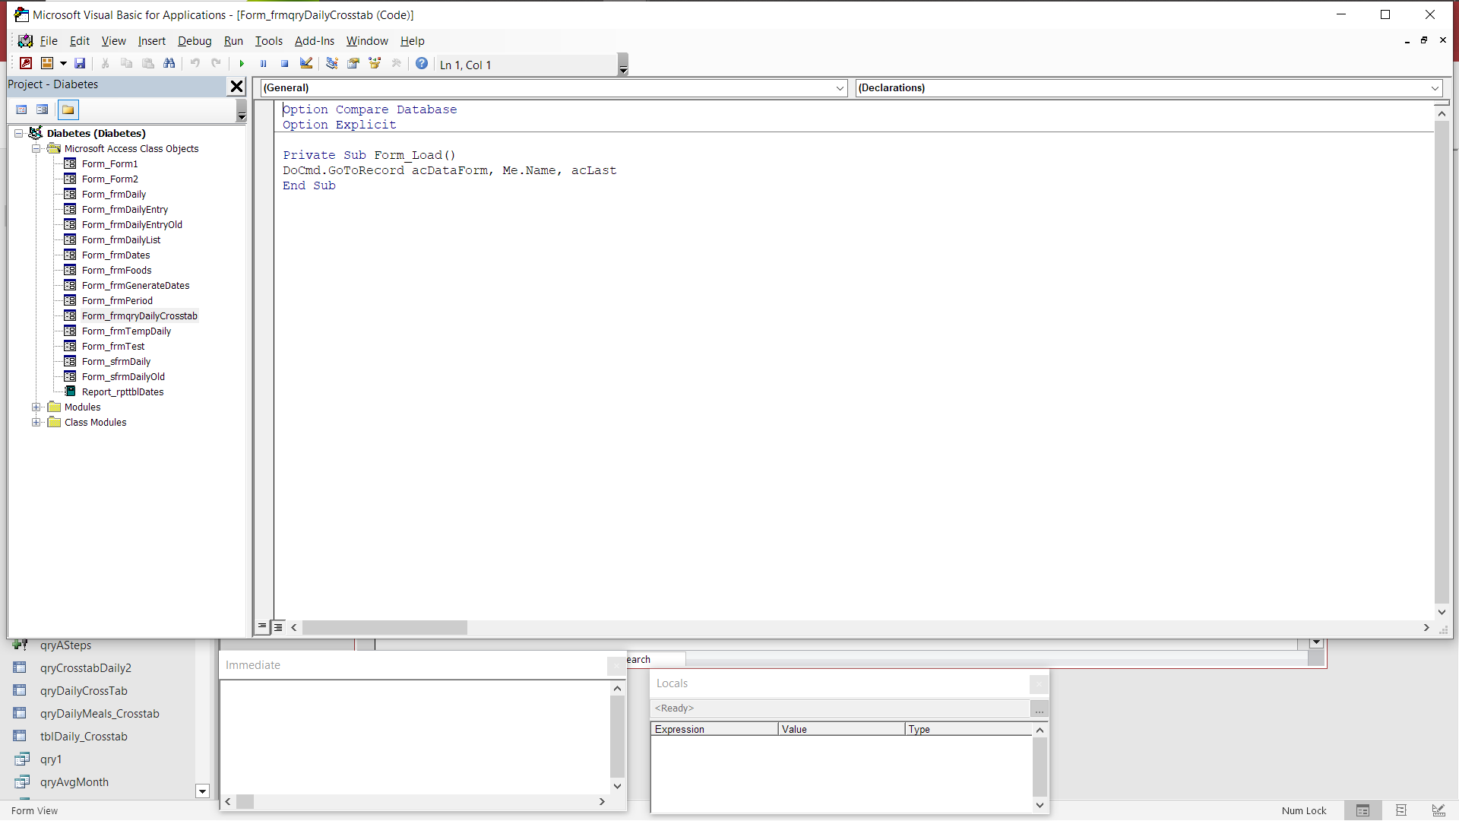Open the Tools menu
1459x821 pixels.
268,41
